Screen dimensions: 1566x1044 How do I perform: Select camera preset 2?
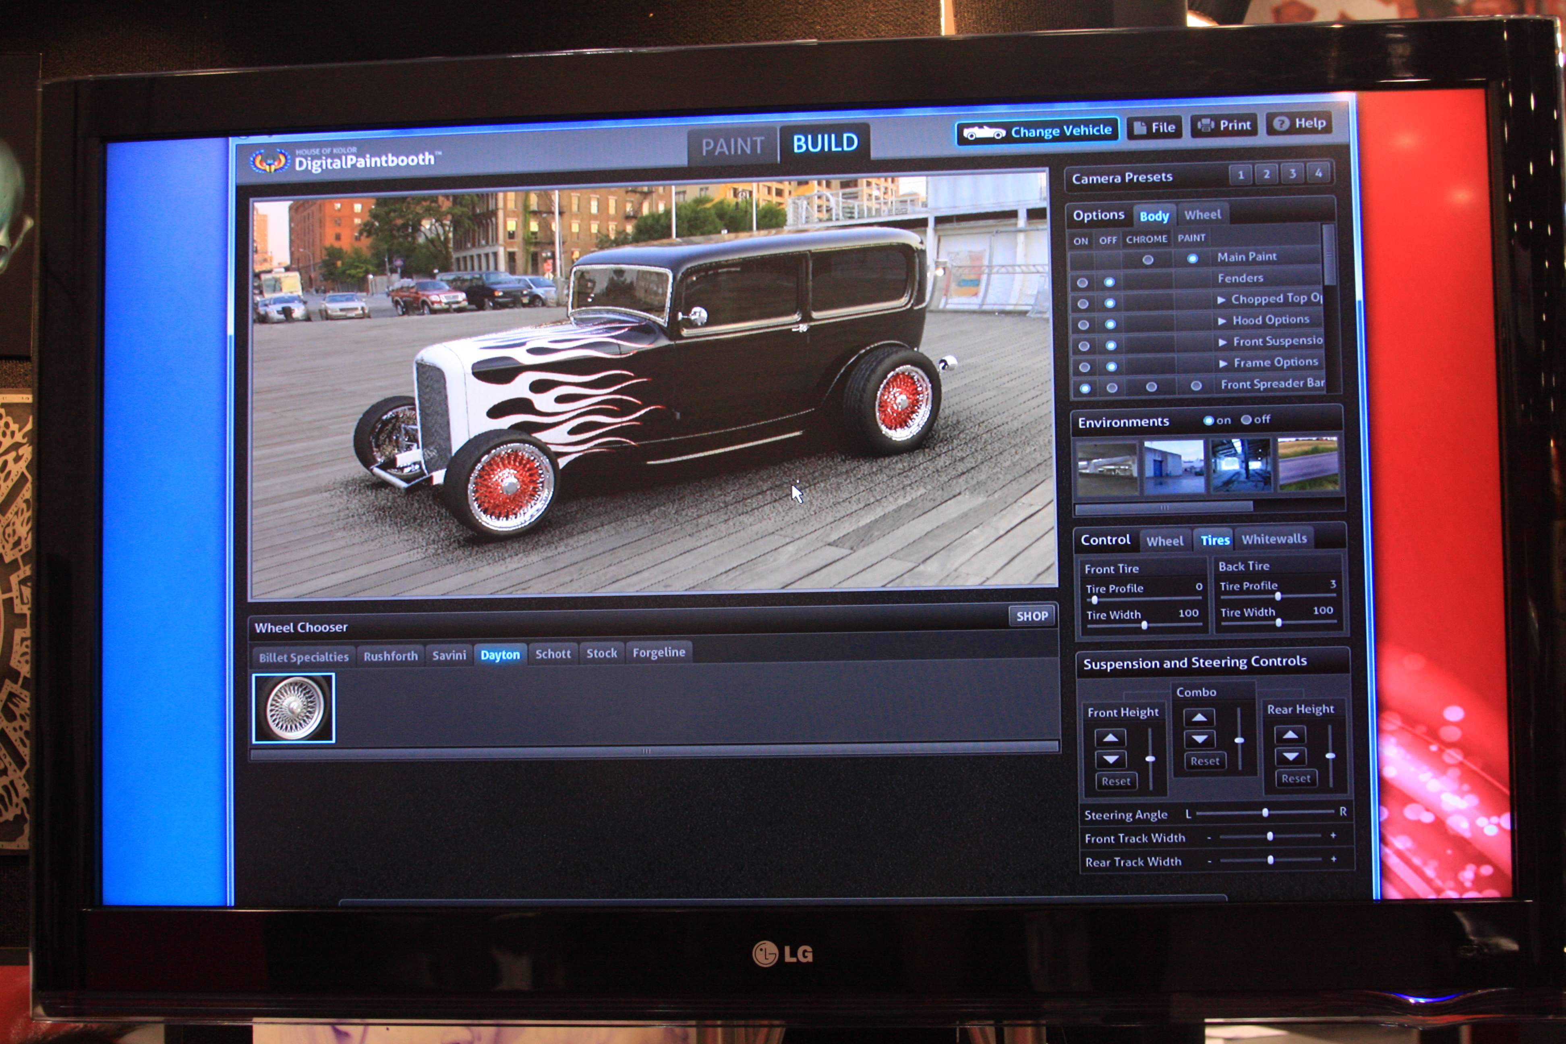tap(1266, 174)
